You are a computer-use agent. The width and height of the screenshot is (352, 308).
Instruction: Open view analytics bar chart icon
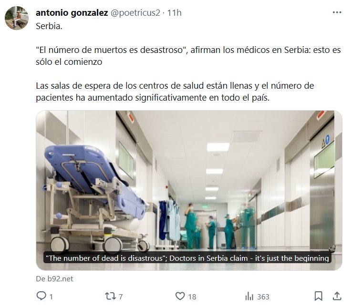pos(249,297)
